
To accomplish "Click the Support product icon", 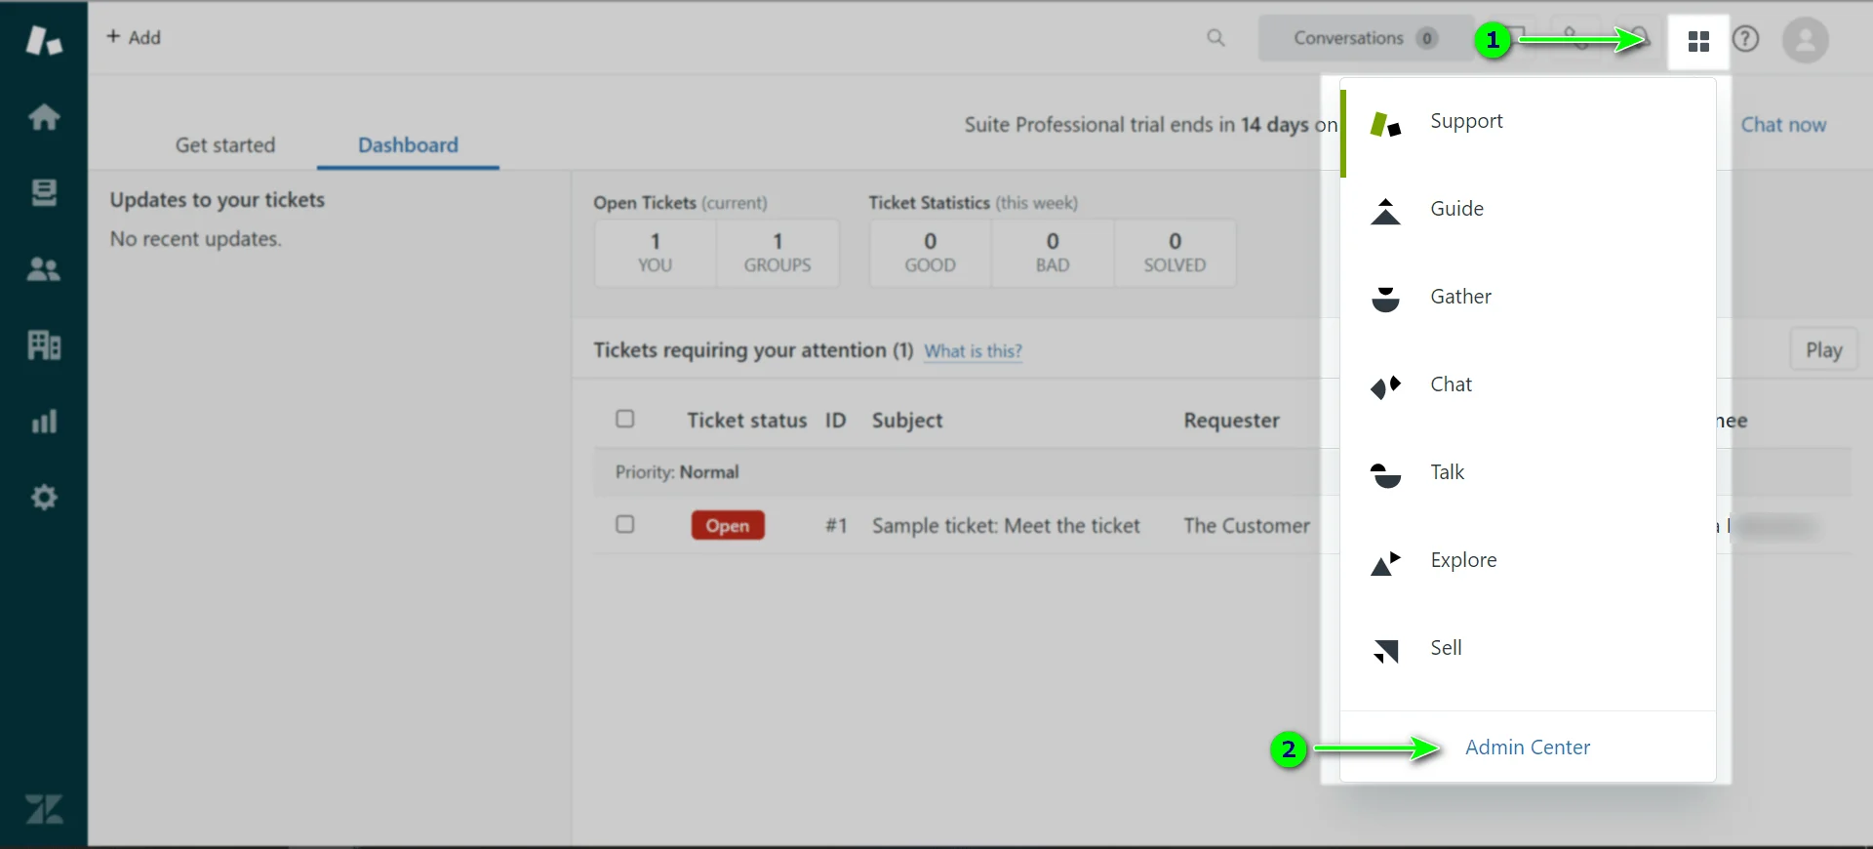I will coord(1385,124).
